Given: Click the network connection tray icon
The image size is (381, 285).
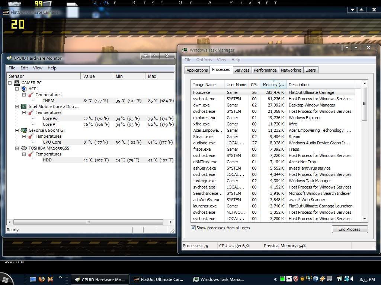Looking at the screenshot, I should [346, 279].
